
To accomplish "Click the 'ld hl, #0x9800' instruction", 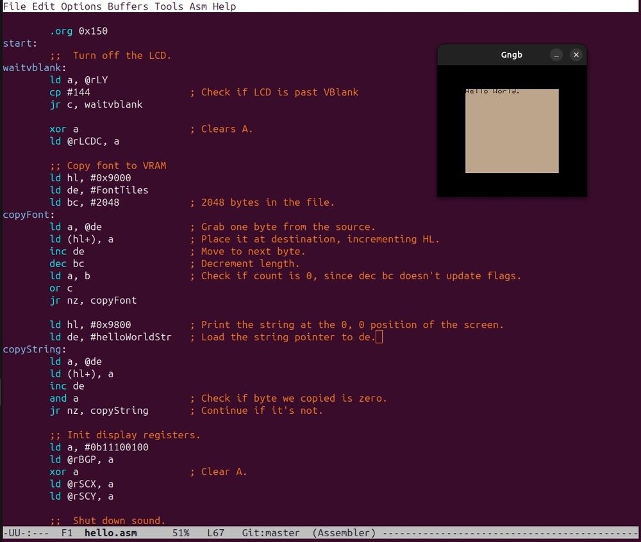I will pos(90,325).
